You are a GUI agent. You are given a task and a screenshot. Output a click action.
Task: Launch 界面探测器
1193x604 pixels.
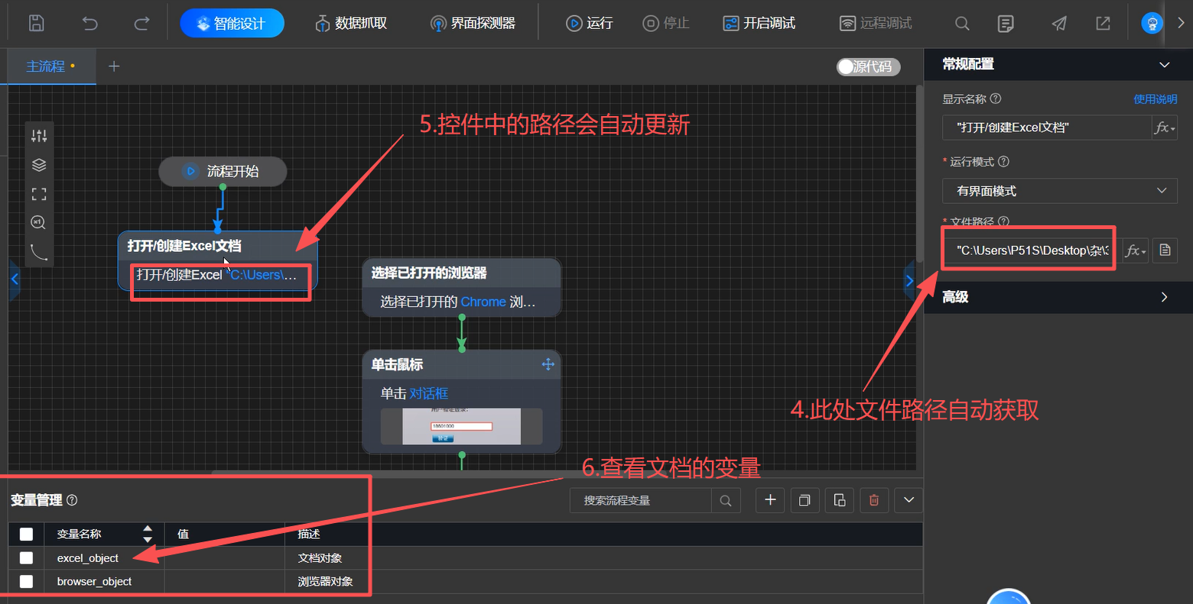(x=473, y=24)
